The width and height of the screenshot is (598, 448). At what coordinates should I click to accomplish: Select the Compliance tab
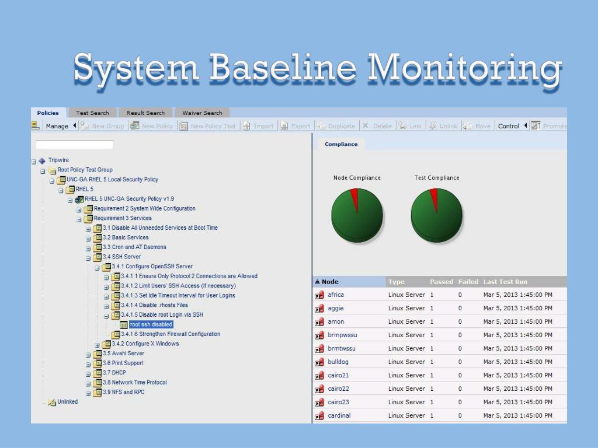(341, 144)
